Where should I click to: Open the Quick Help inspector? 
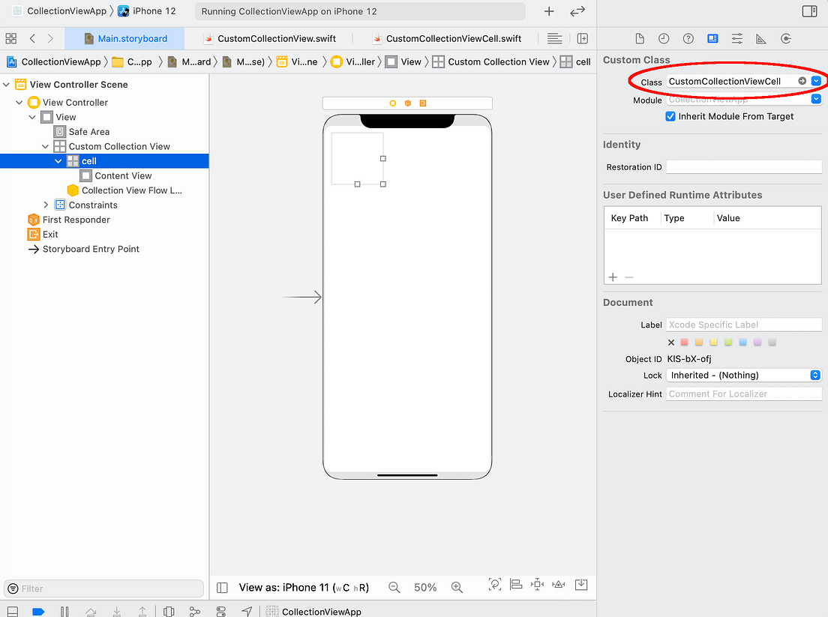(688, 38)
